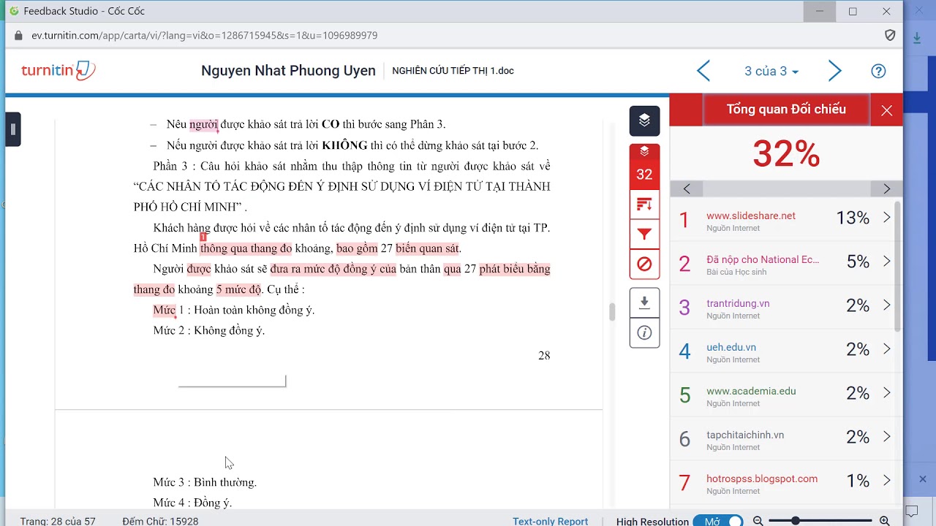This screenshot has height=526, width=936.
Task: Click the overview panel right scroll arrow
Action: point(886,188)
